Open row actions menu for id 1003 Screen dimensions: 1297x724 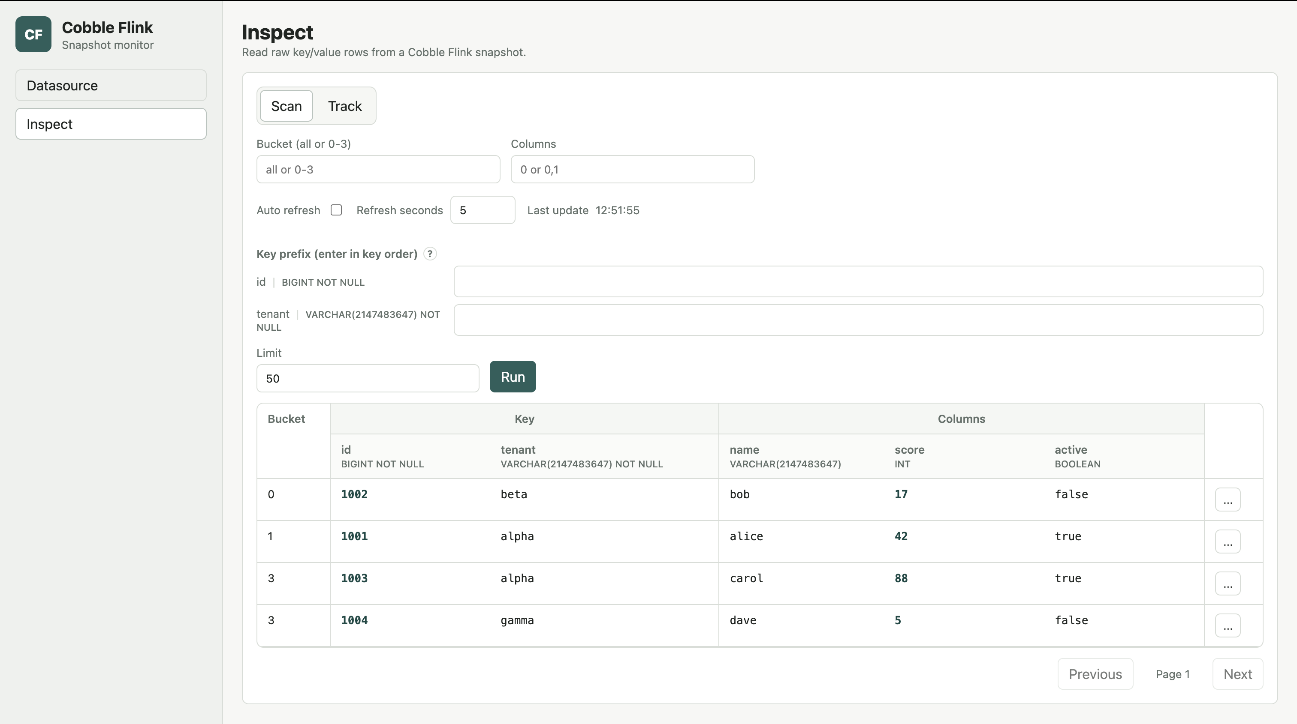(1228, 584)
